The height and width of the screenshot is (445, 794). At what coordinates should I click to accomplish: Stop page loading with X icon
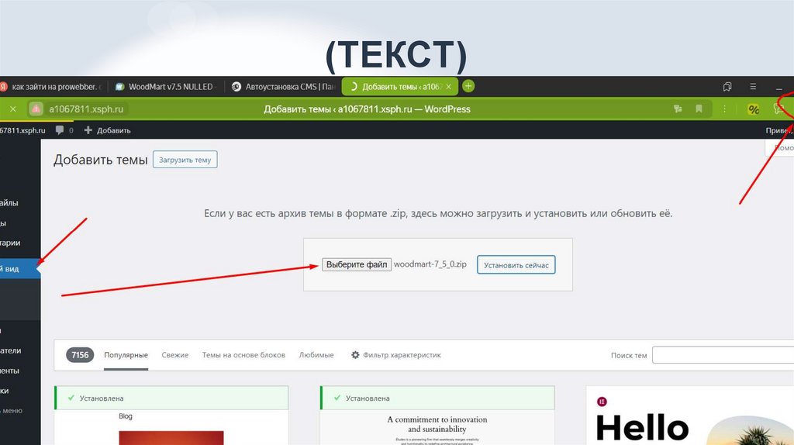point(13,109)
